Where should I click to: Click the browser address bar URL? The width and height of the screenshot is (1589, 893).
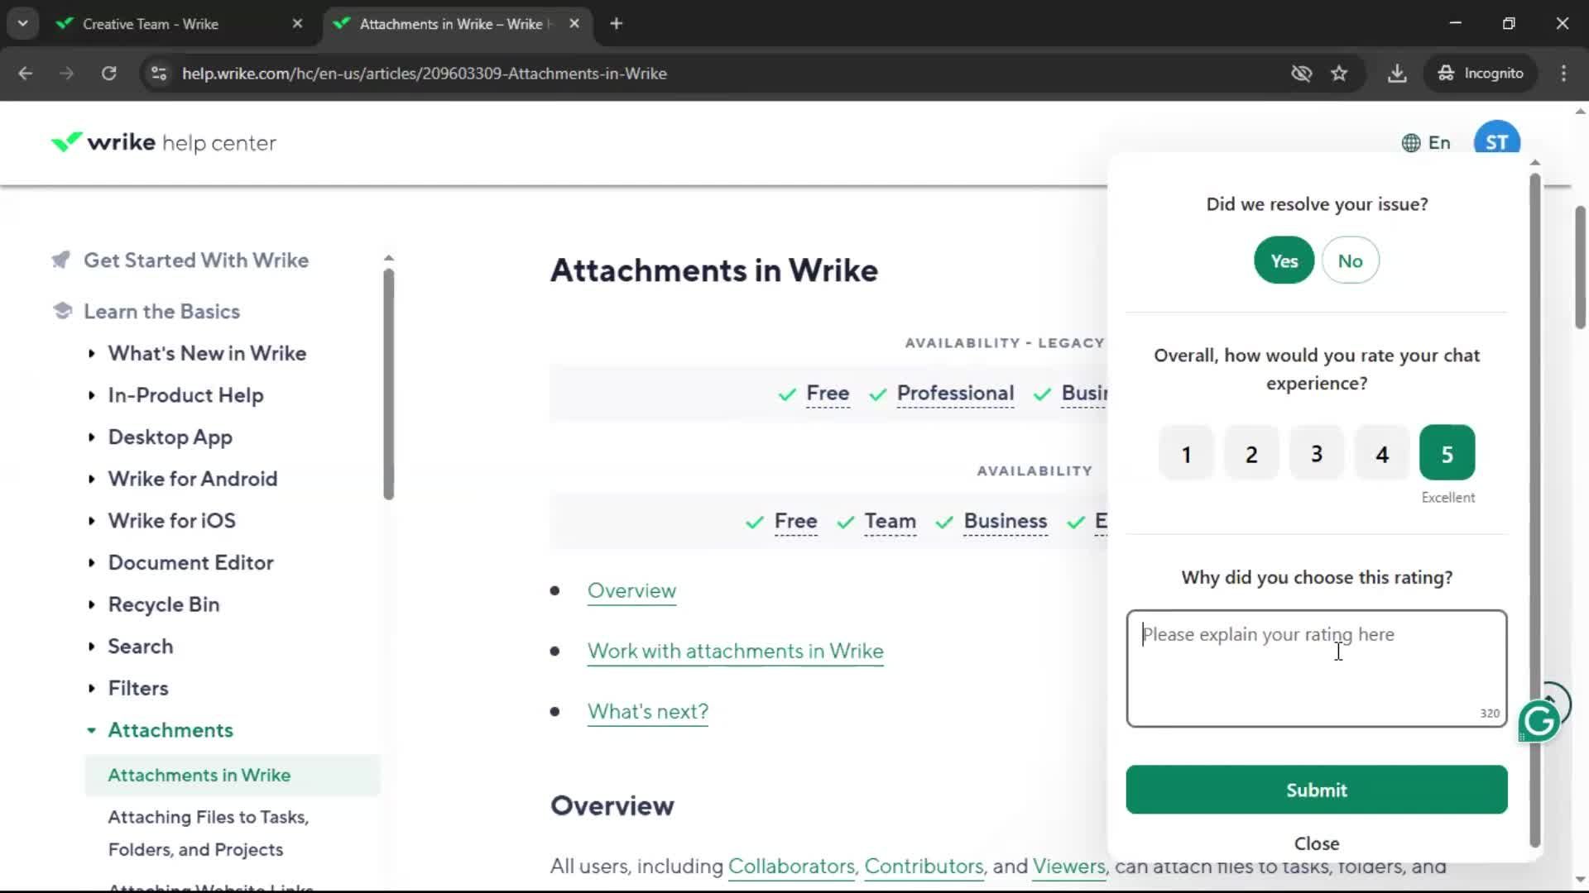[x=424, y=73]
